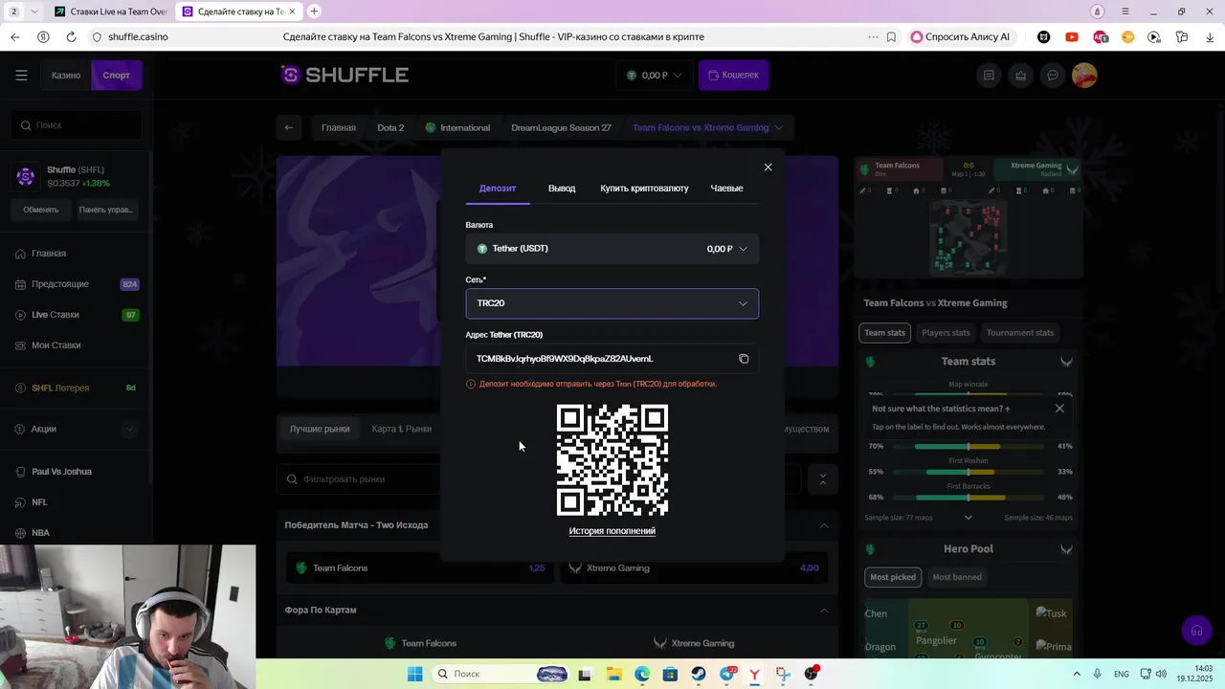Open История пополнений link
Image resolution: width=1225 pixels, height=689 pixels.
[x=612, y=531]
